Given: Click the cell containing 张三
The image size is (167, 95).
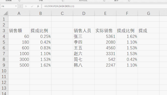Looking at the screenshot, I should 84,36.
